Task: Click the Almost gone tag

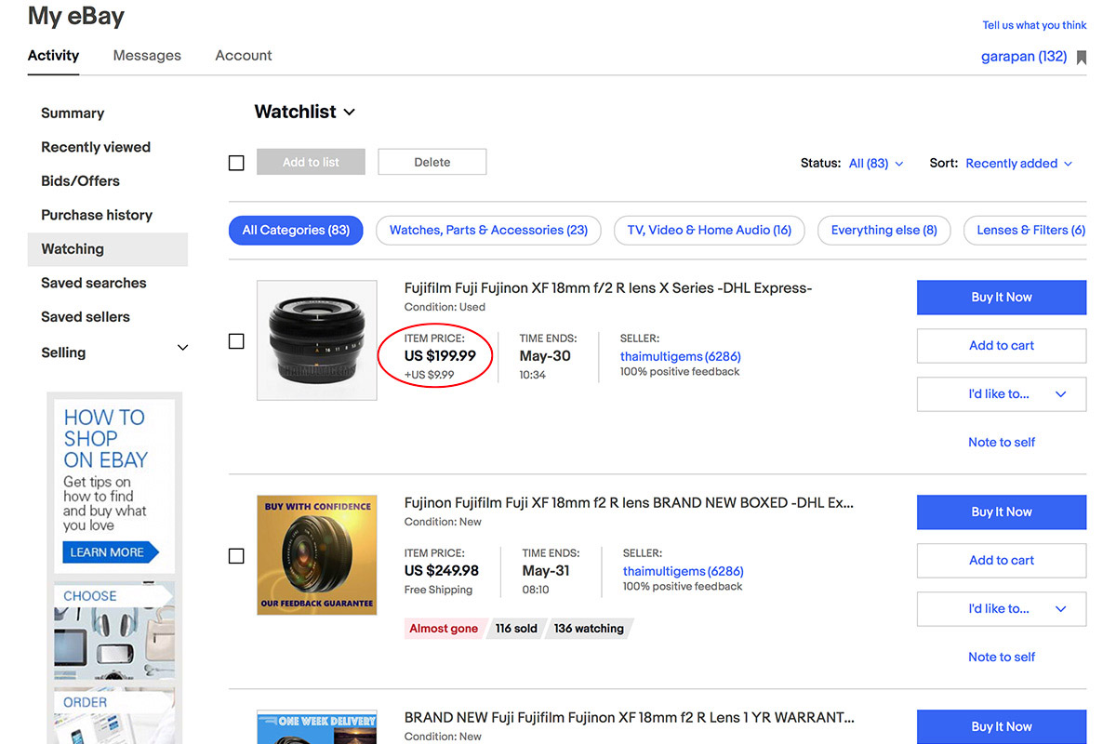Action: (x=444, y=629)
